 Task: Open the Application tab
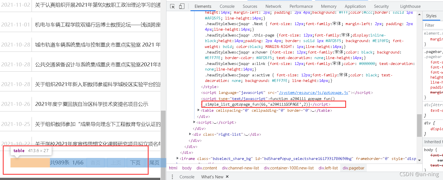[355, 6]
